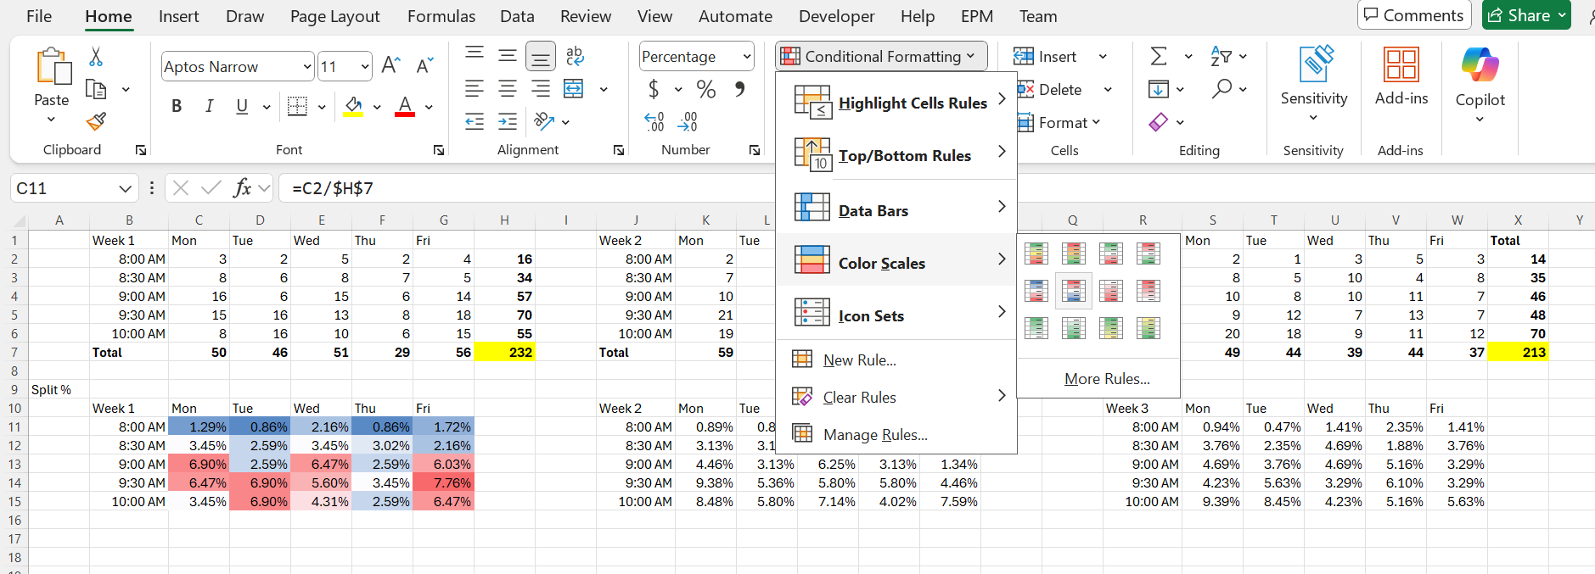Open the Aptos Narrow font name dropdown

pyautogui.click(x=307, y=66)
